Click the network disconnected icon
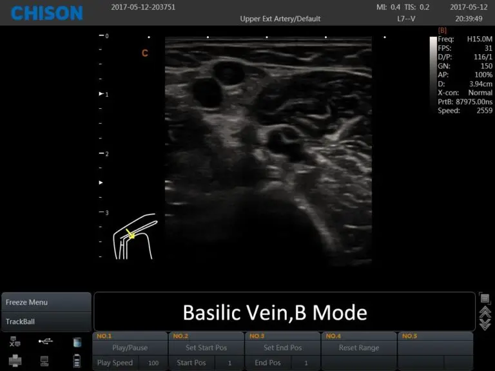This screenshot has height=371, width=495. tap(15, 341)
